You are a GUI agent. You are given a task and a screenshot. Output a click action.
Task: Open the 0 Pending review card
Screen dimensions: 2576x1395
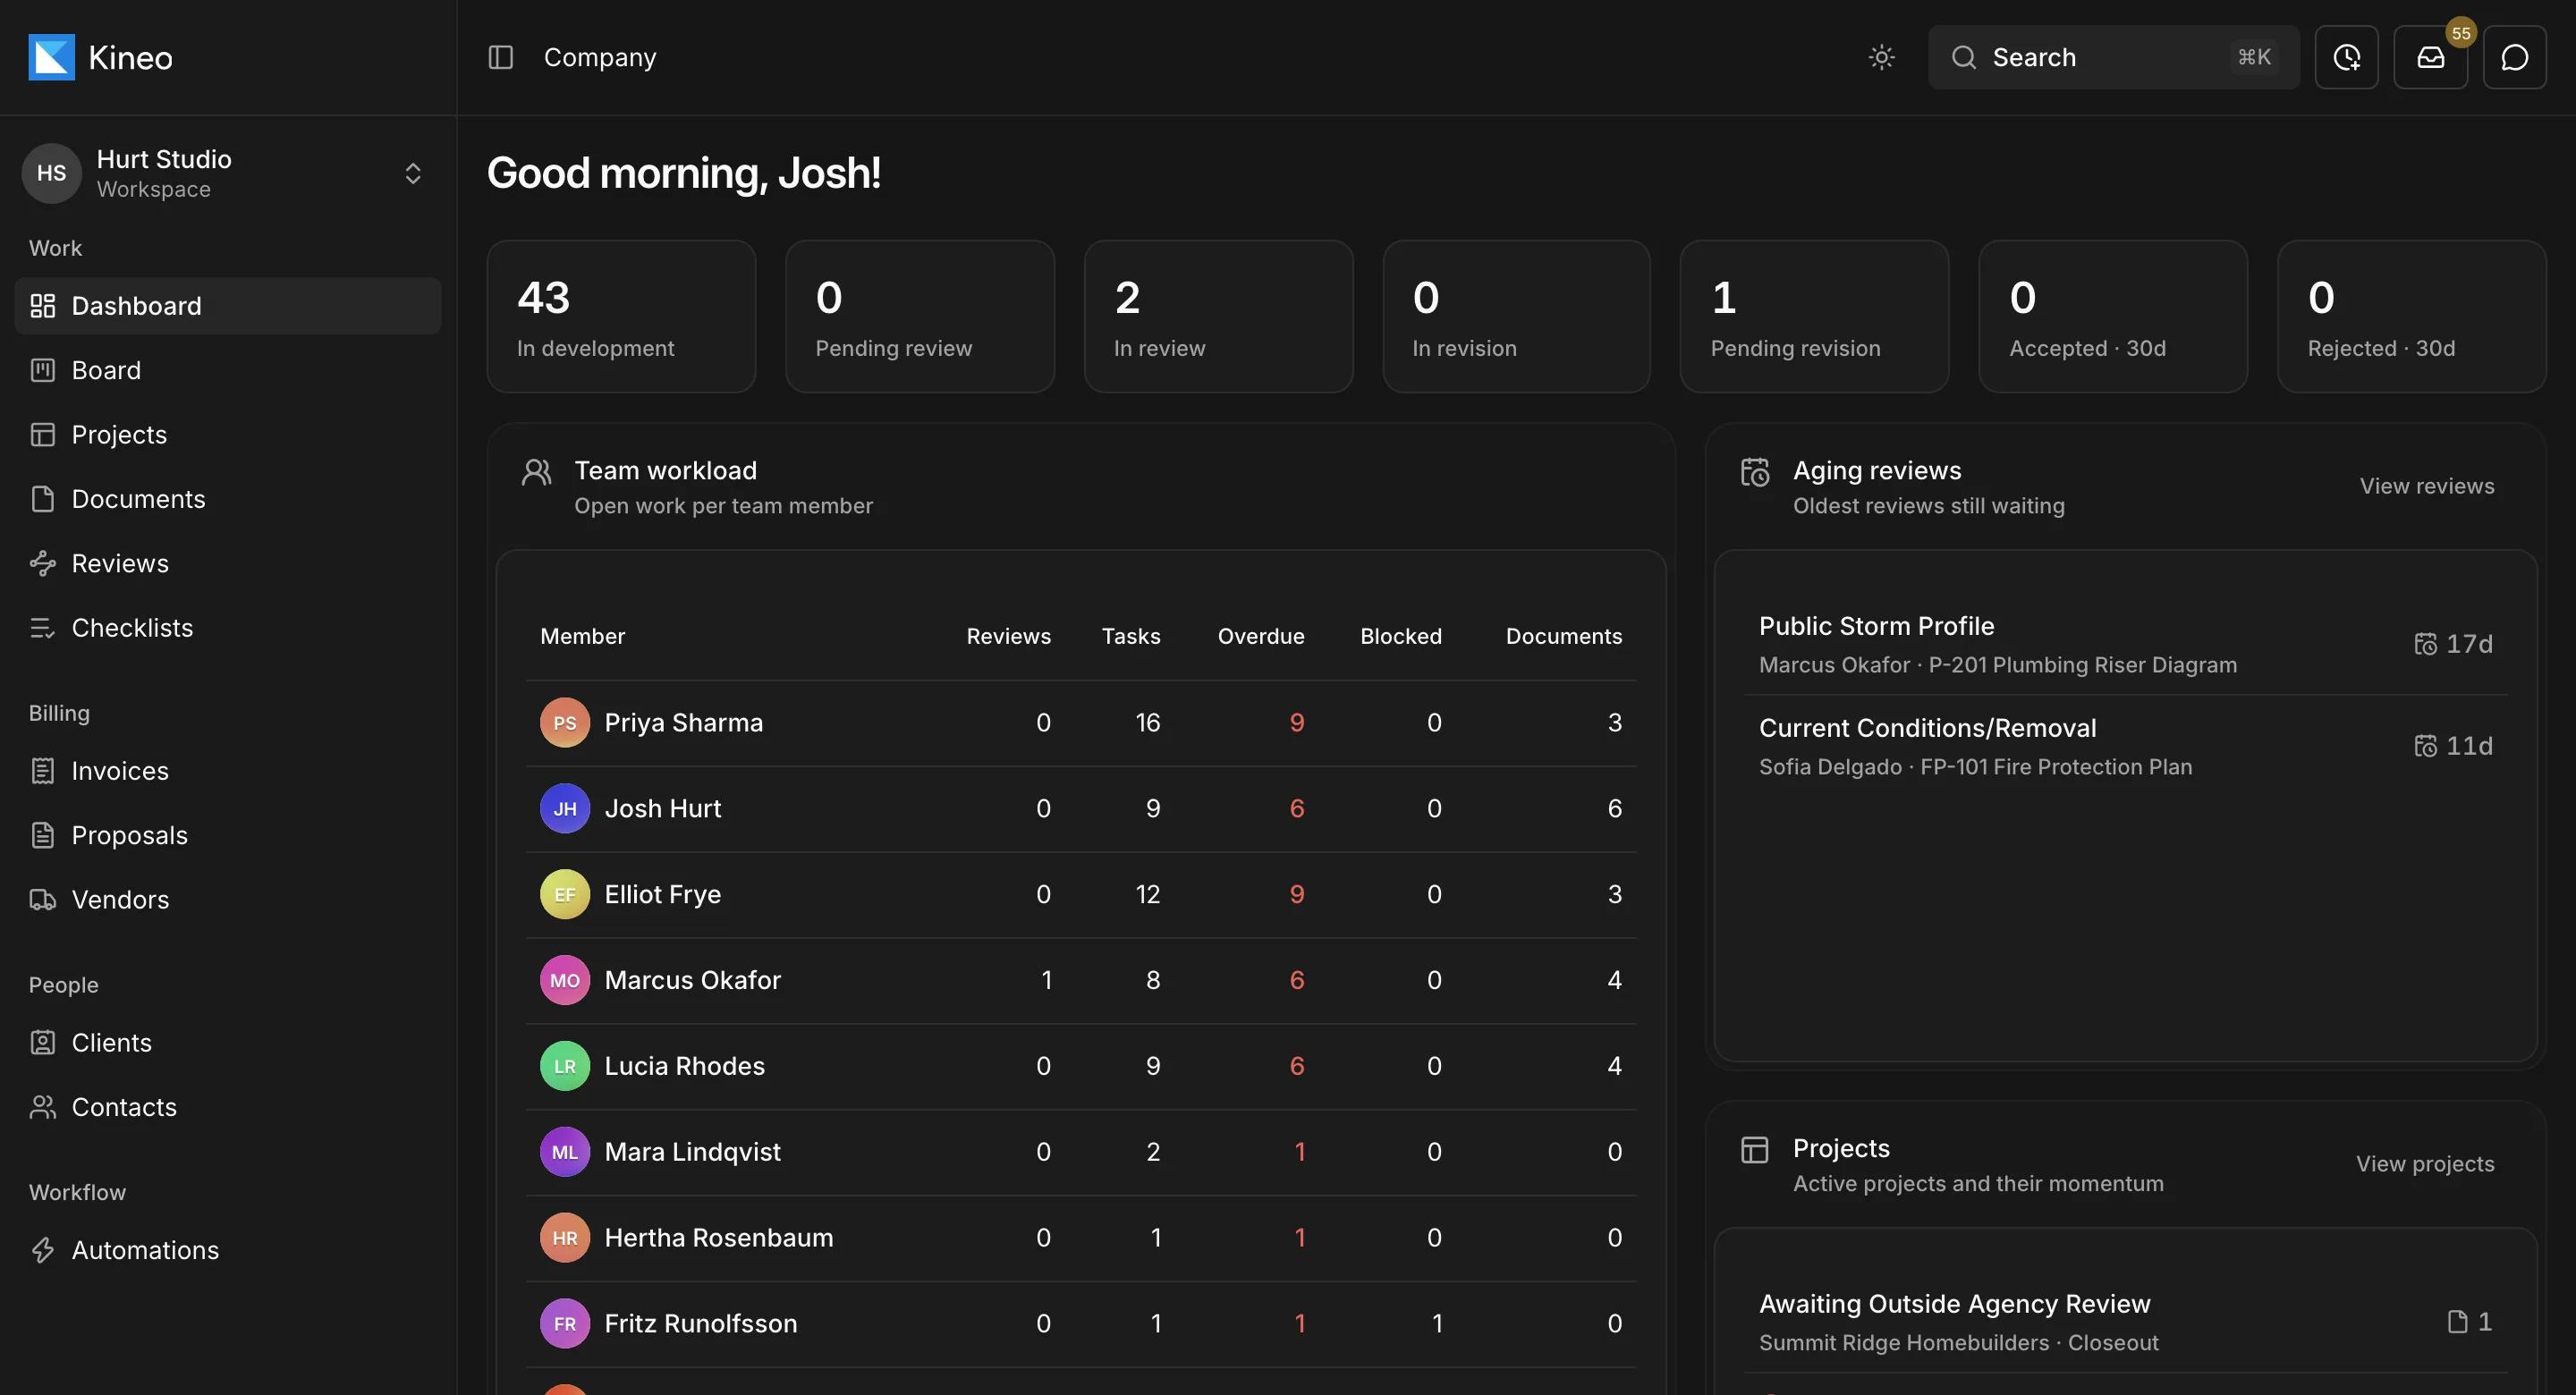click(920, 316)
